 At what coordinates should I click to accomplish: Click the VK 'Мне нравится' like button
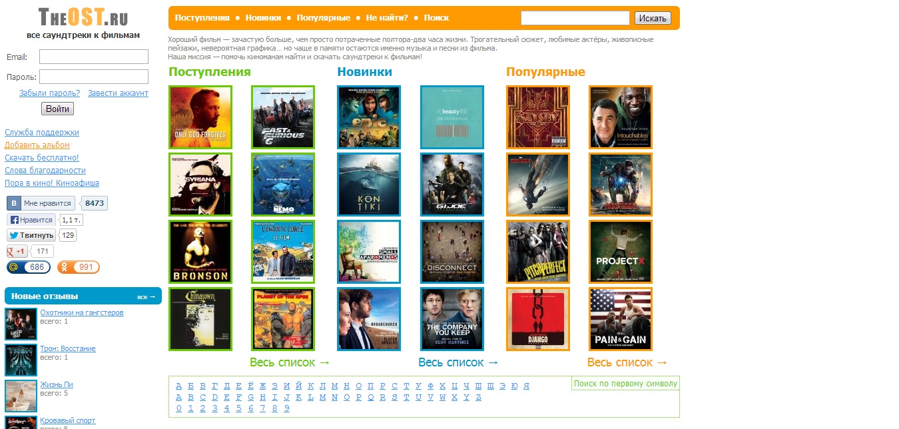[x=41, y=203]
